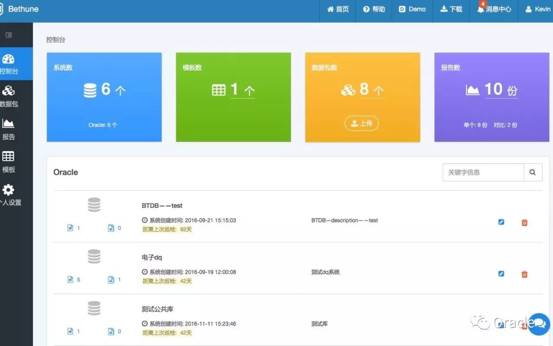Click the 距离上次巡检: 92天 label
This screenshot has width=553, height=346.
click(x=167, y=229)
